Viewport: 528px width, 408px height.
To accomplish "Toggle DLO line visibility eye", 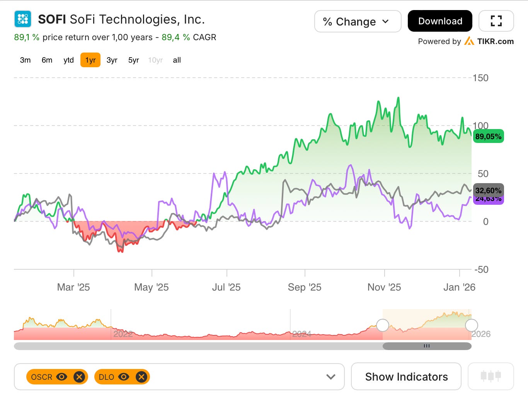I will (x=124, y=377).
